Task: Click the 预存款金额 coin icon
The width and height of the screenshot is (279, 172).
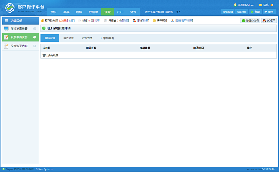Action: [42, 20]
